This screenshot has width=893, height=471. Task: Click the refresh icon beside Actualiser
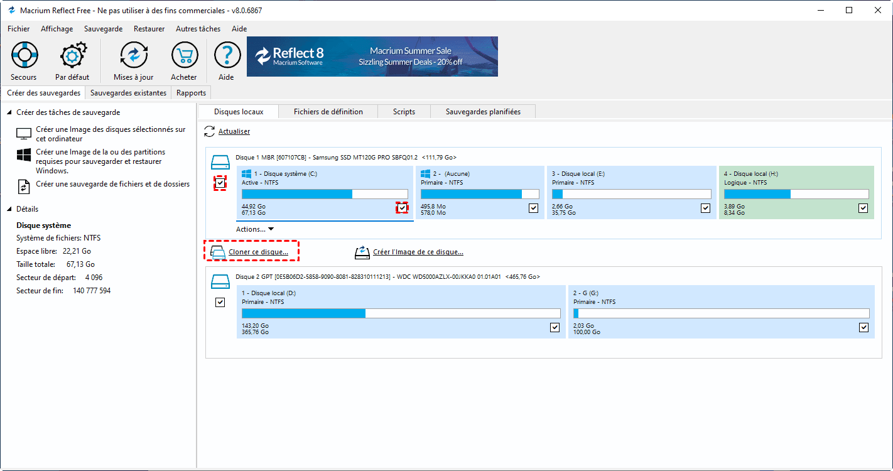(x=210, y=131)
